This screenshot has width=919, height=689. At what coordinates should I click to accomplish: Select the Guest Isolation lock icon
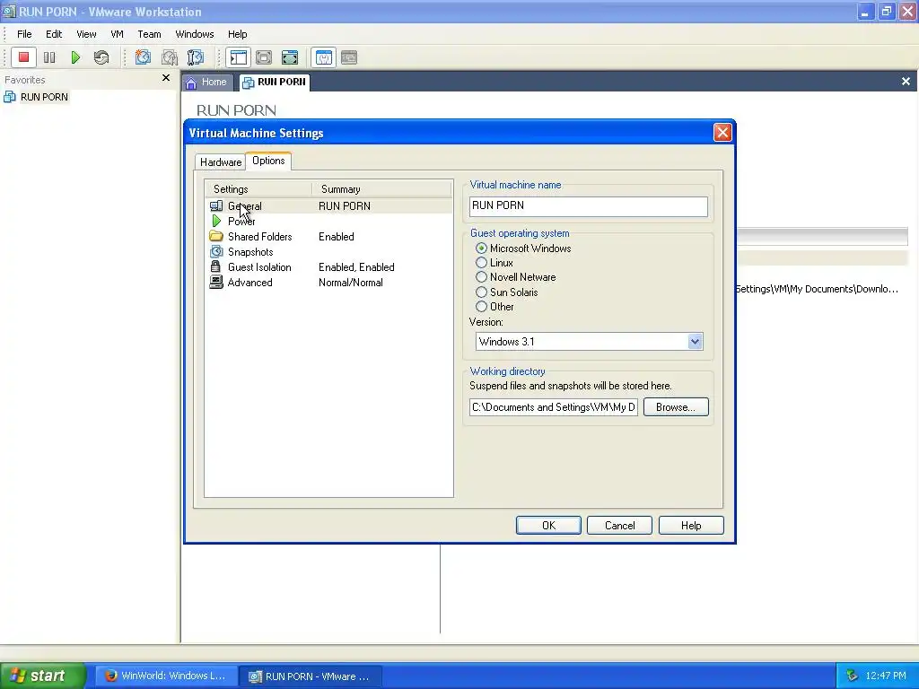[215, 266]
